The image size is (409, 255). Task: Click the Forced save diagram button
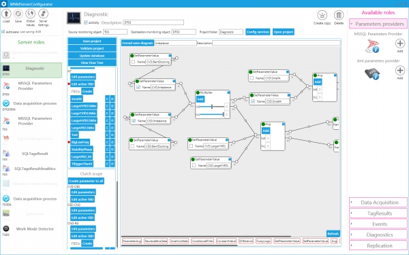[x=138, y=44]
